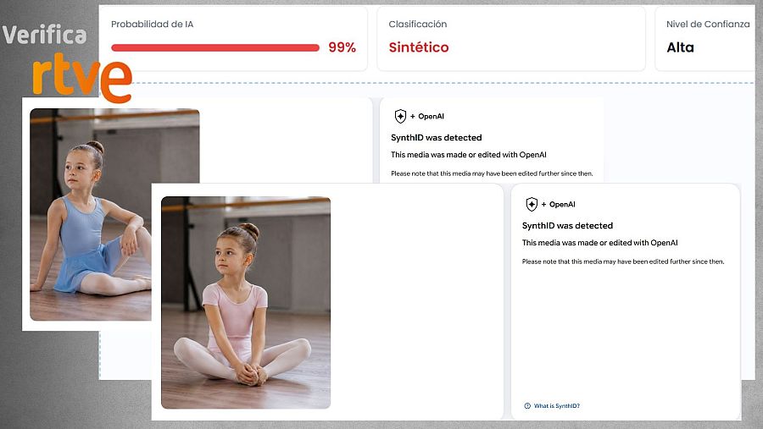Image resolution: width=763 pixels, height=429 pixels.
Task: Click the 'Please note' disclaimer in the front panel
Action: (623, 261)
